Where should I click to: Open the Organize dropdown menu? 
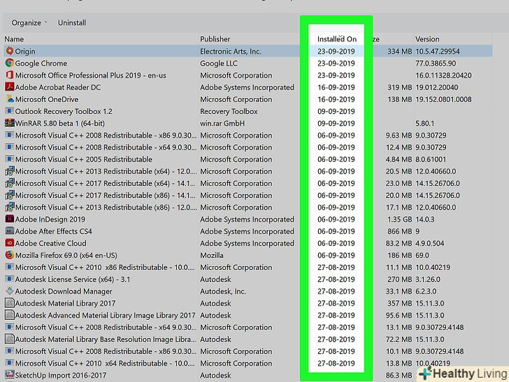click(x=29, y=22)
